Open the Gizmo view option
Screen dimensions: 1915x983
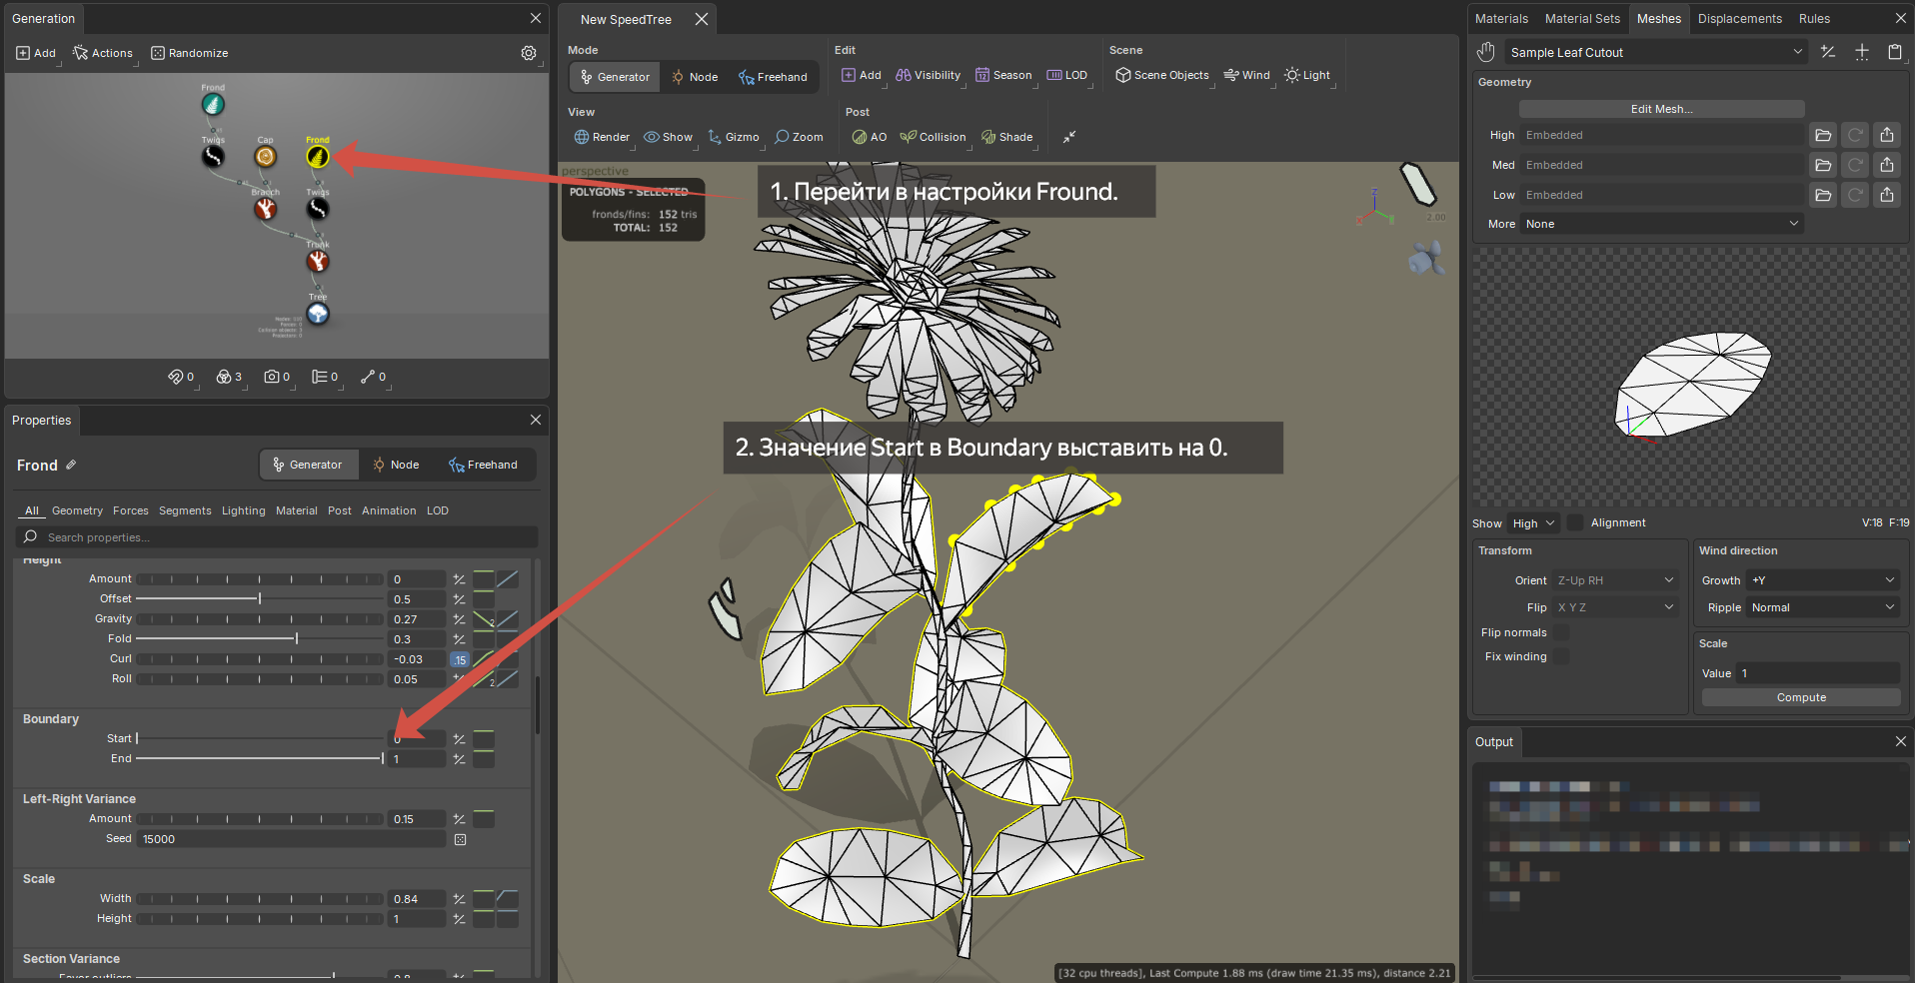[733, 137]
